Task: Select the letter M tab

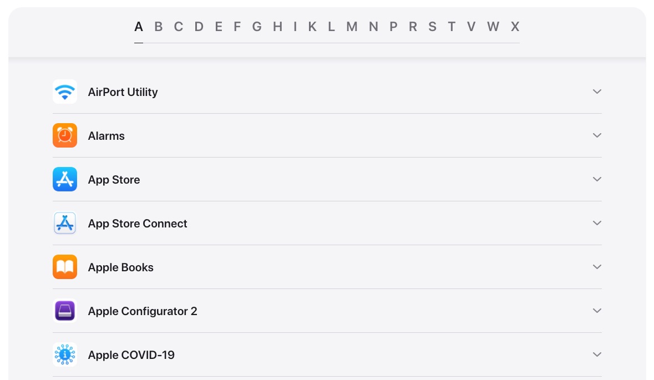Action: (x=352, y=27)
